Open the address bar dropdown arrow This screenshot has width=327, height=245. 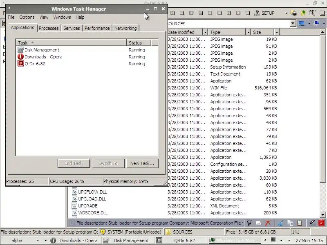(x=293, y=23)
